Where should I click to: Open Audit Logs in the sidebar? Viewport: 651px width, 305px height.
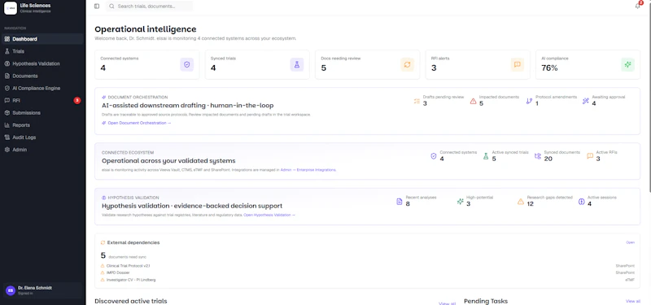point(42,137)
